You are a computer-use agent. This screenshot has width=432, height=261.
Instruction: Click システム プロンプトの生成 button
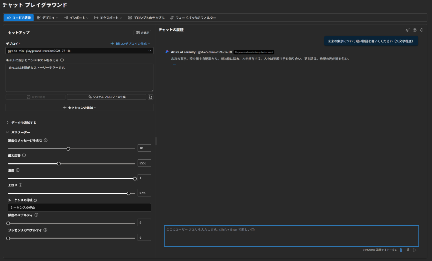106,97
